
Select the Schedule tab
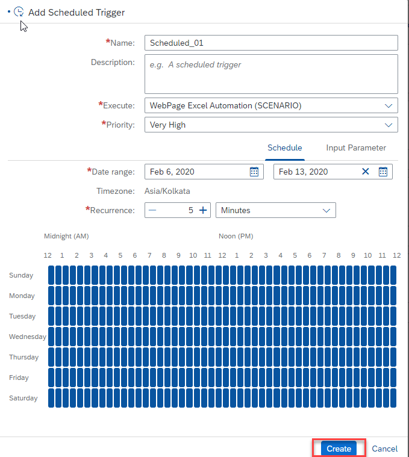(284, 148)
